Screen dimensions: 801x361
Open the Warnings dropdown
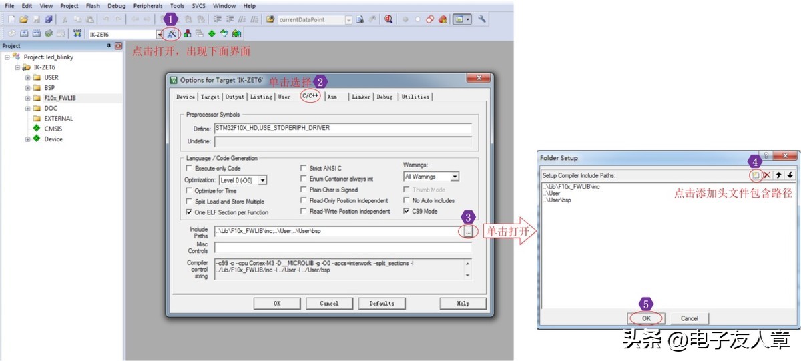(455, 177)
